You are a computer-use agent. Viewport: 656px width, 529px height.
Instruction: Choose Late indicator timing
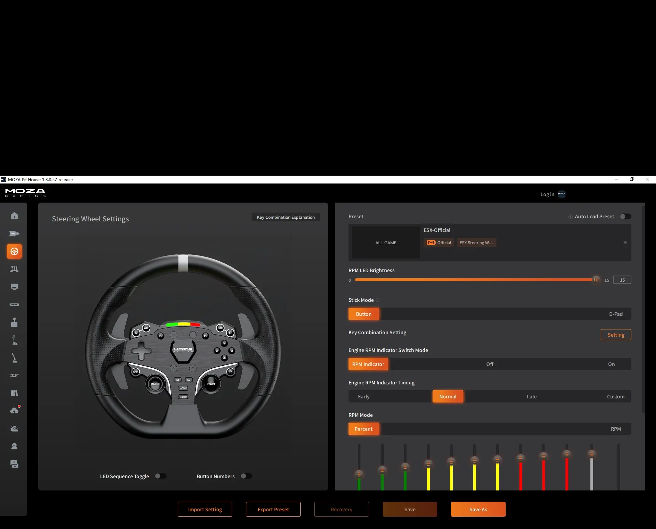pyautogui.click(x=532, y=397)
